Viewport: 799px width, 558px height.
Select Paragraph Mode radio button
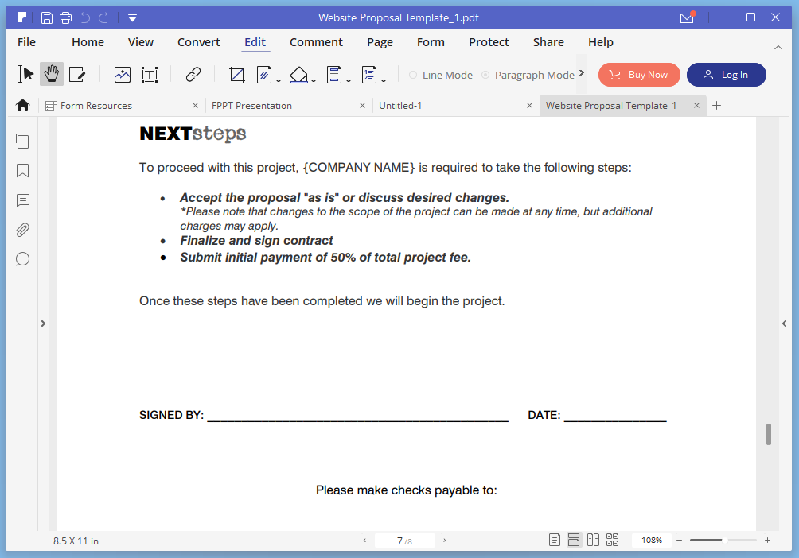485,75
